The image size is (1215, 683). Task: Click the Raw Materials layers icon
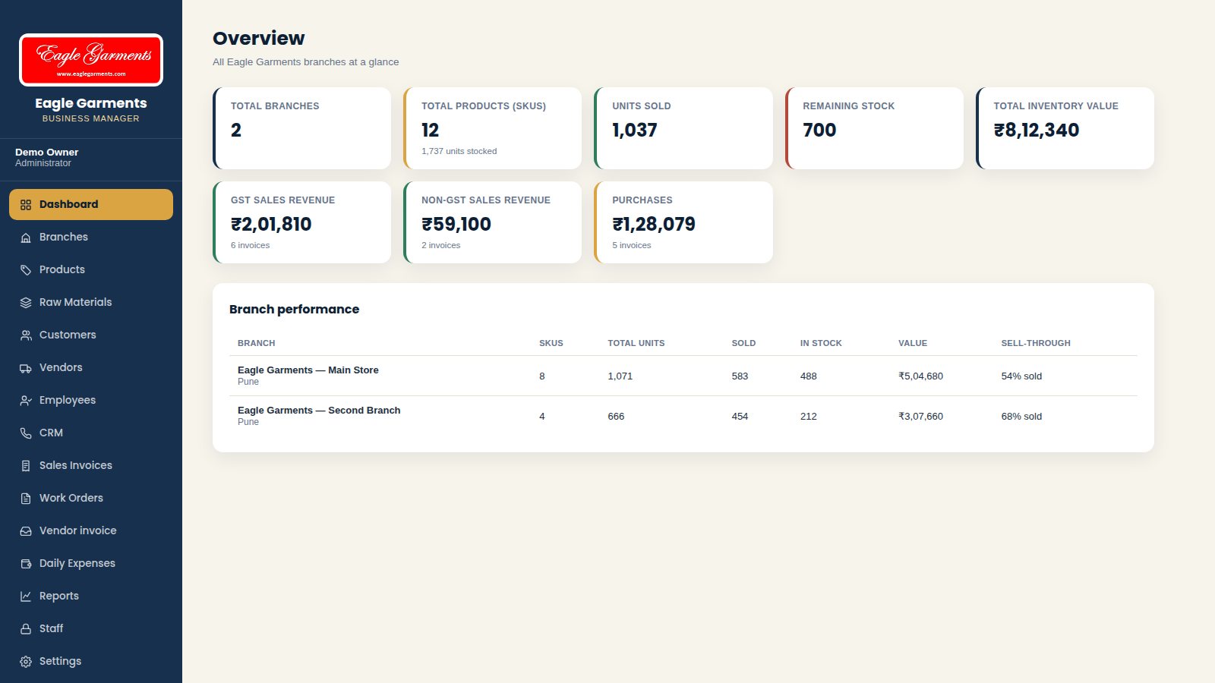(x=26, y=303)
